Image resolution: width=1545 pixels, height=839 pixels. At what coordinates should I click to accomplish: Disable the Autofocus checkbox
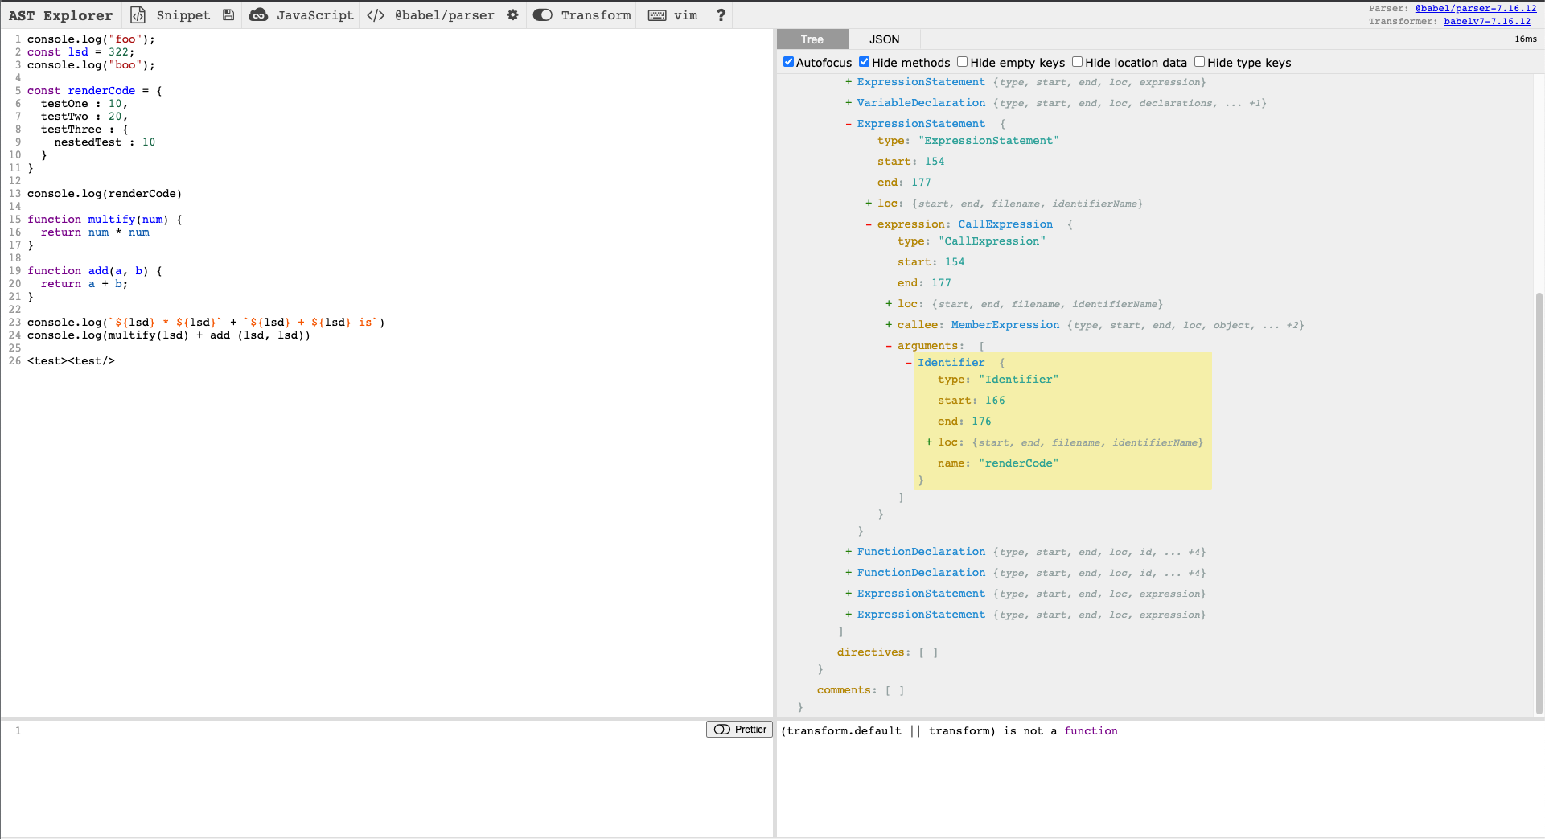789,61
